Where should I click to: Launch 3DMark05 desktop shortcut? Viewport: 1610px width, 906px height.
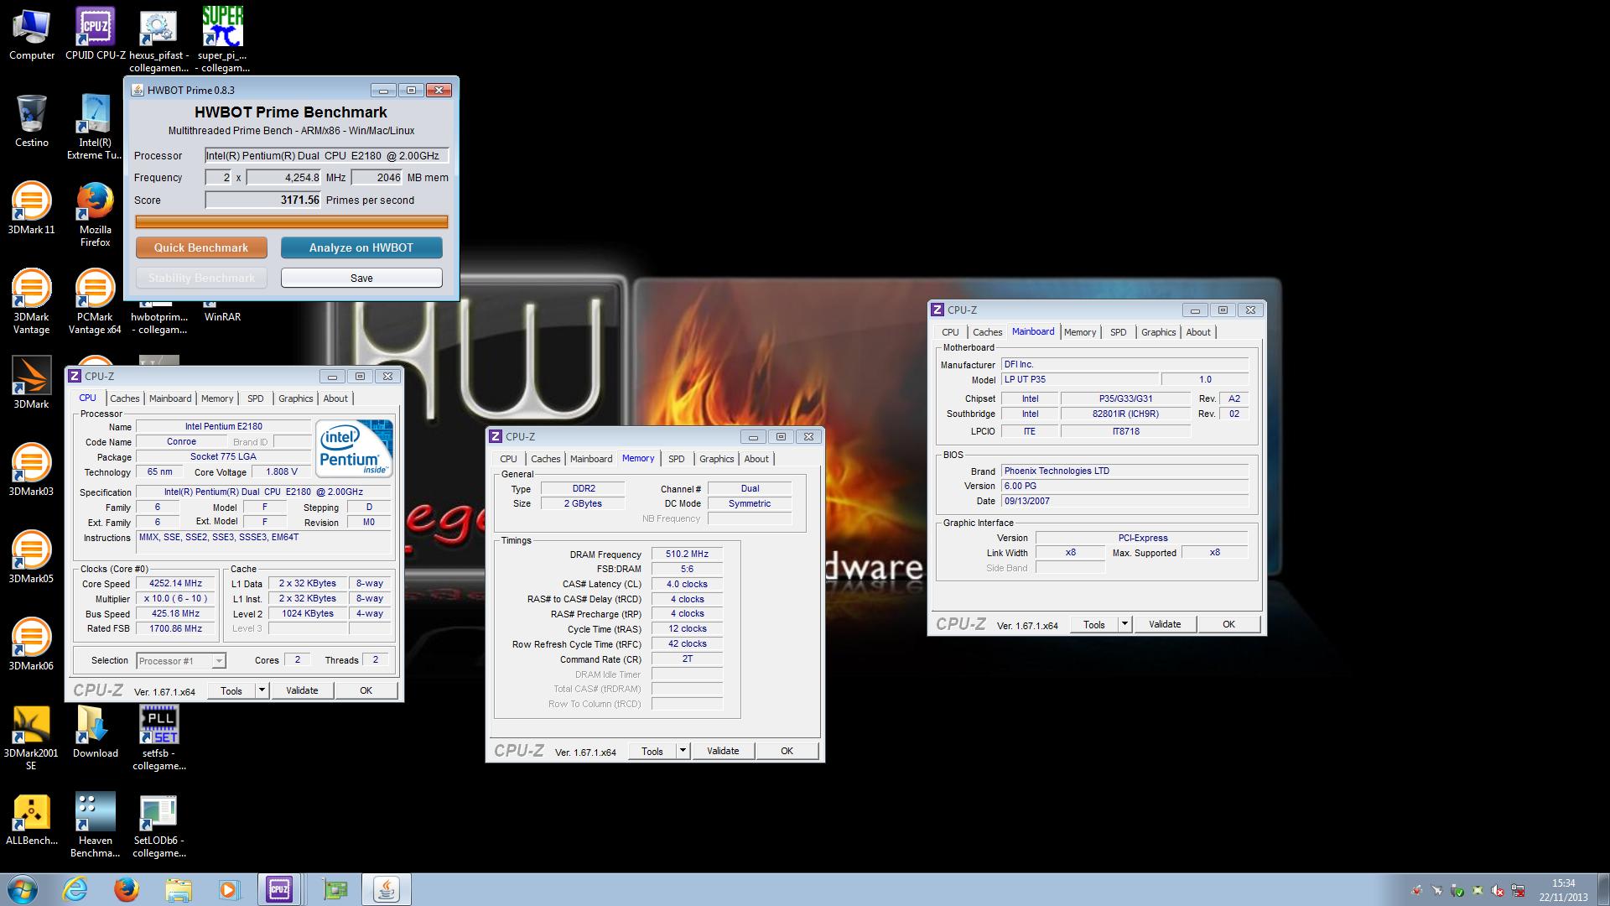32,558
